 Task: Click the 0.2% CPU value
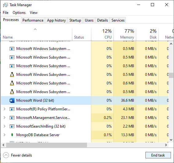(x=108, y=118)
